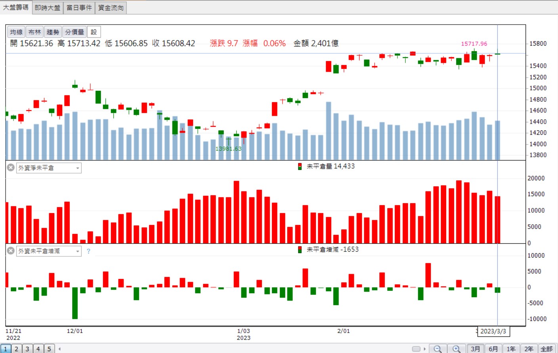Click the scroll-right arrow near the zoom buttons

click(x=424, y=349)
